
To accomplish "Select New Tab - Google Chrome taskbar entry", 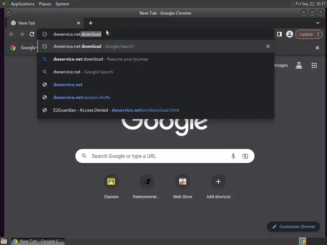I will [x=38, y=241].
